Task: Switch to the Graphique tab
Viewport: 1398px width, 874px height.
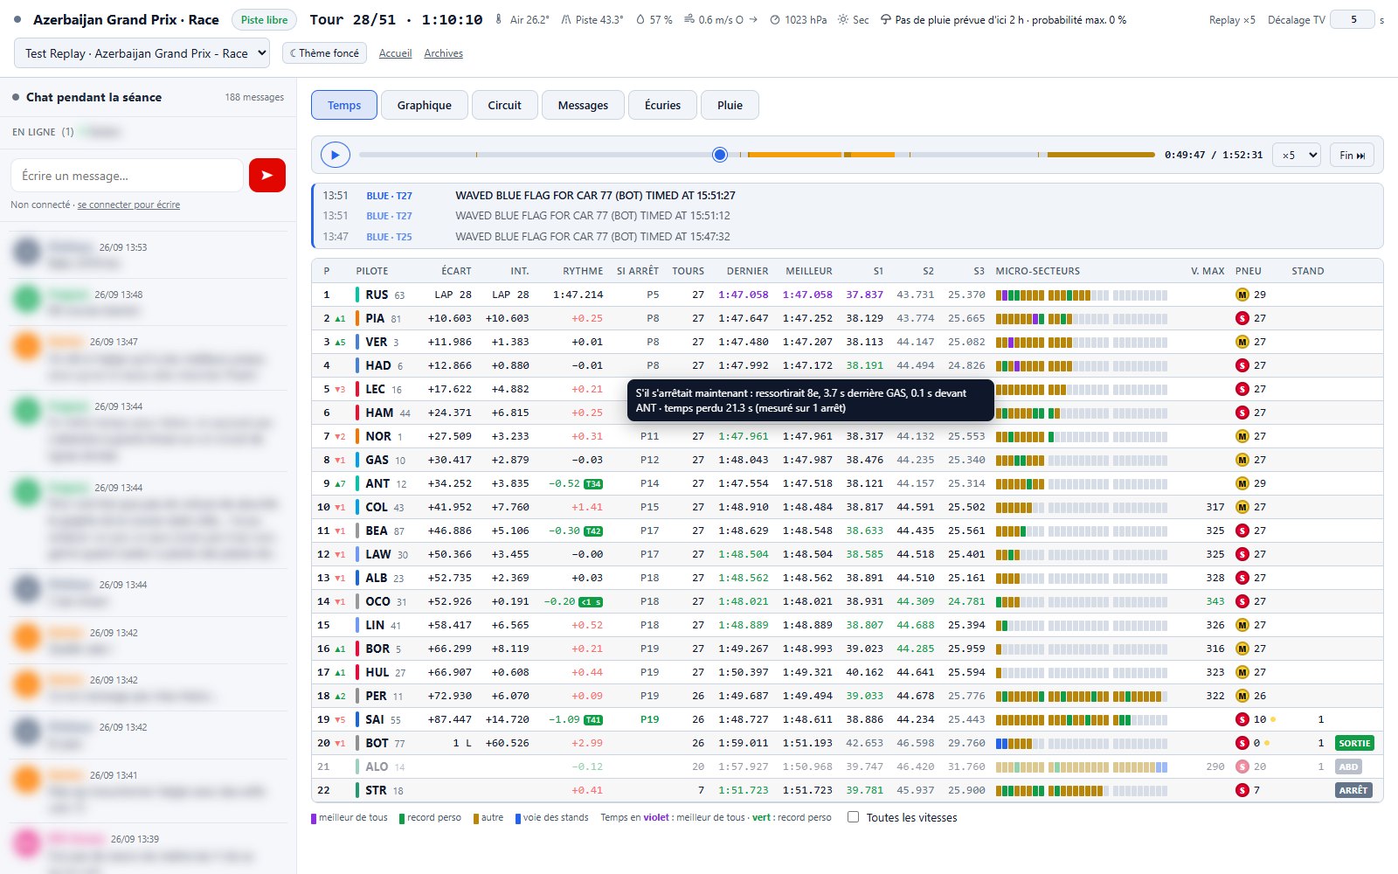Action: point(425,105)
